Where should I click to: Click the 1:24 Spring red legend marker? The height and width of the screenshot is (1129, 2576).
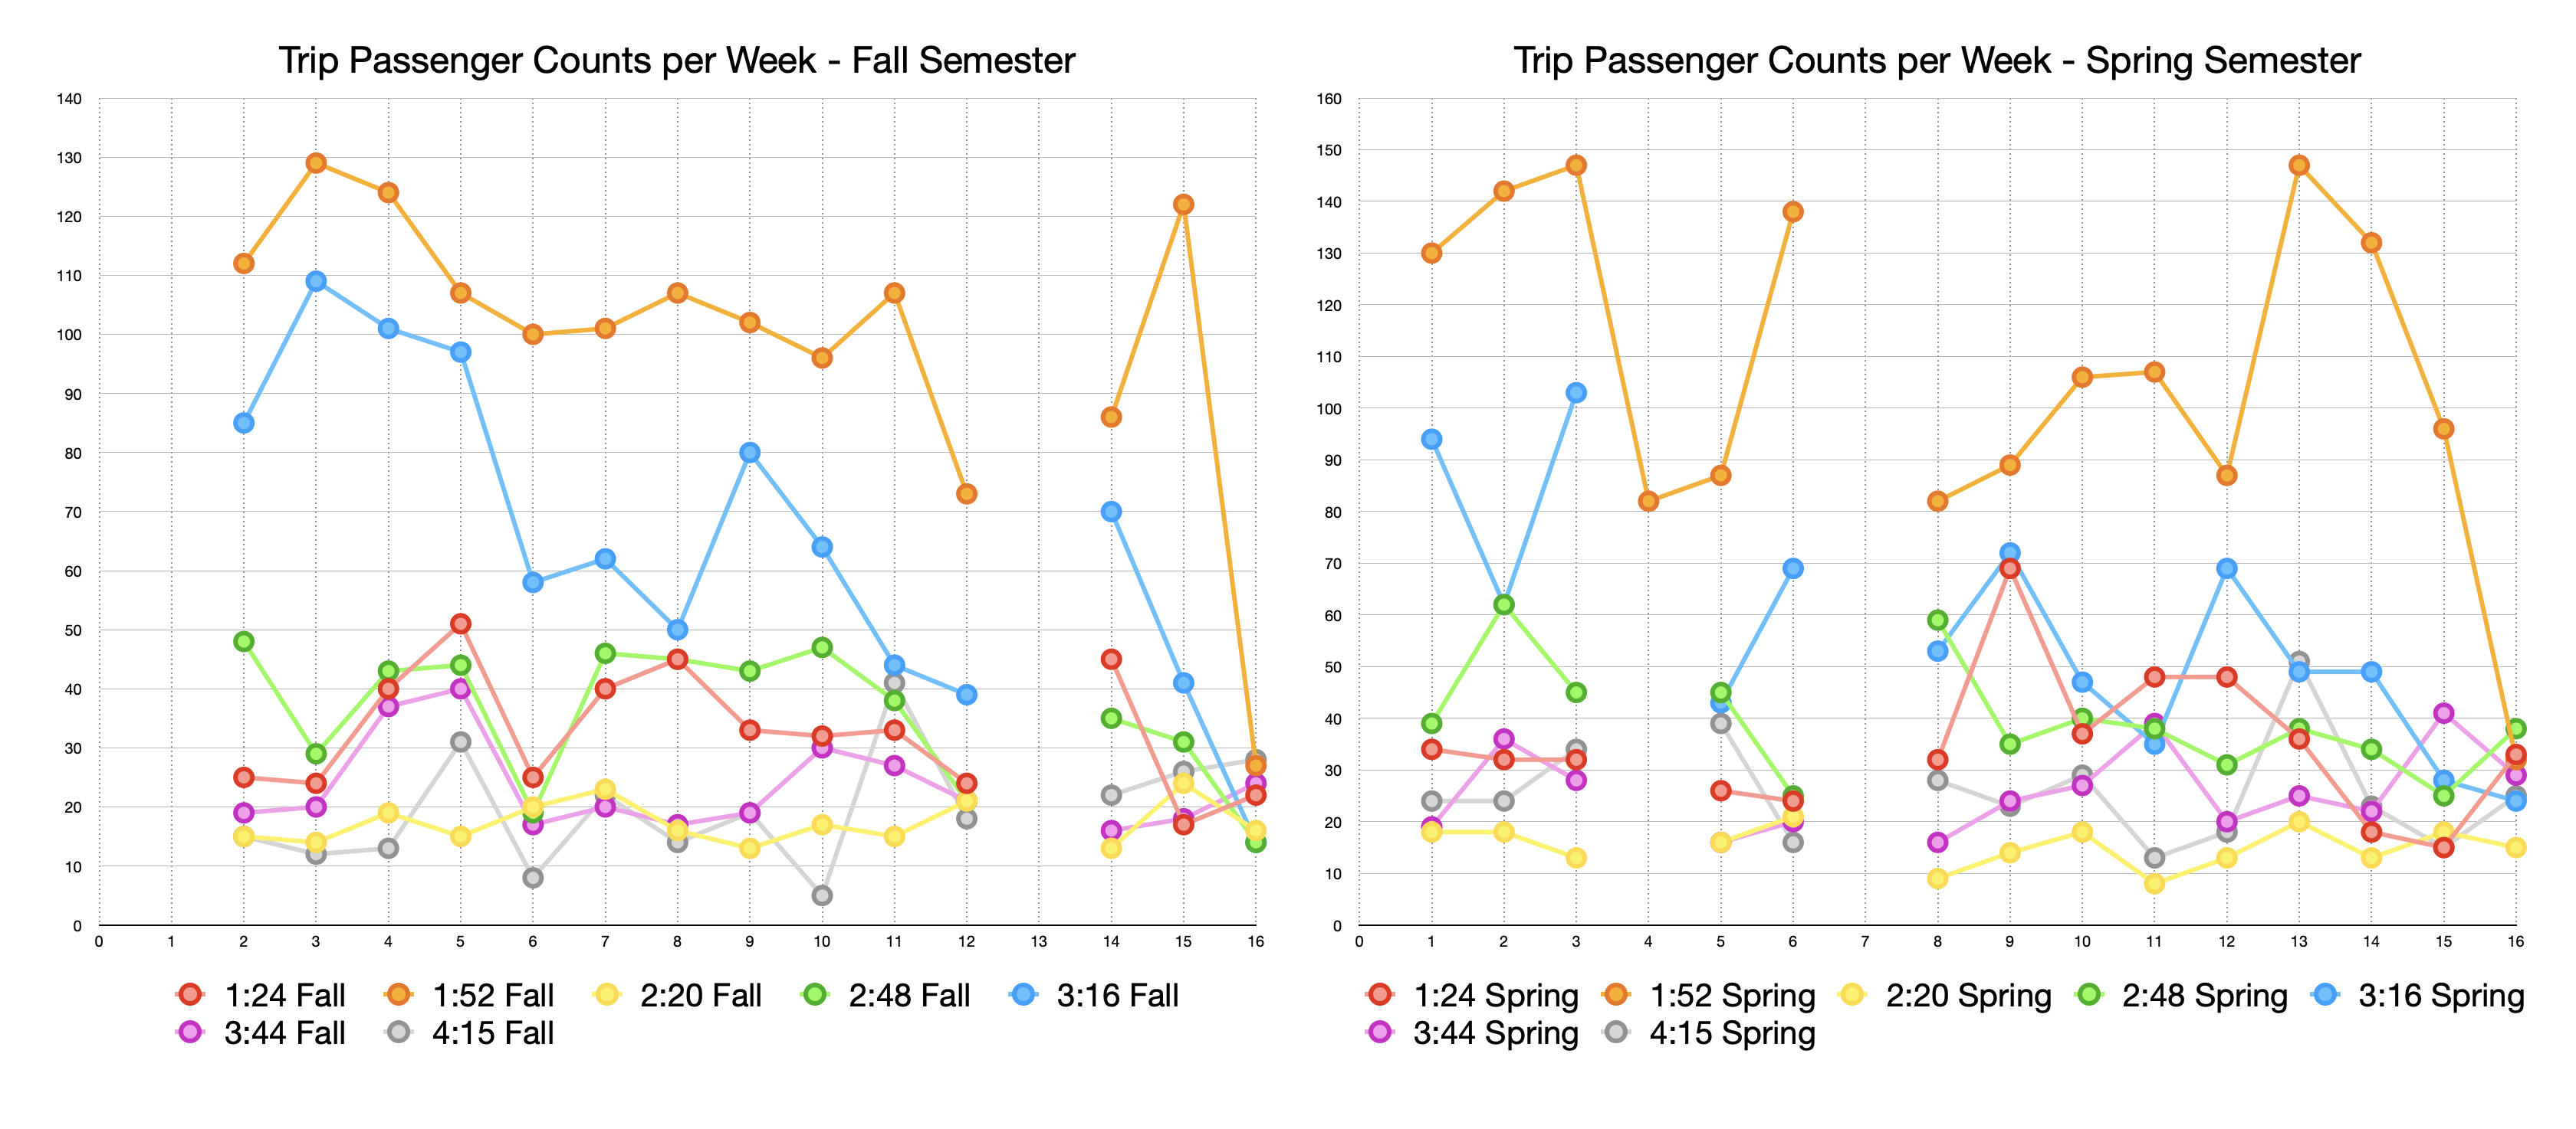click(1380, 994)
